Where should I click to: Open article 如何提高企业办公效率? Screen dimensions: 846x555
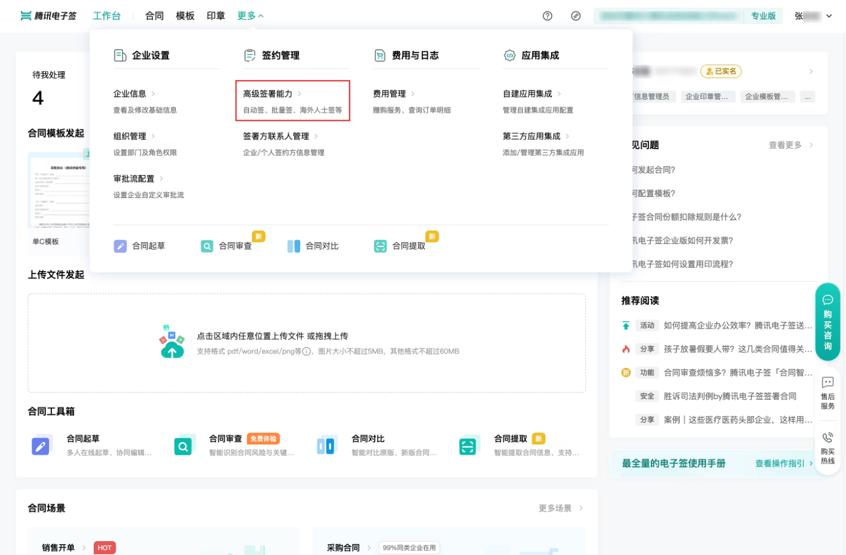[738, 326]
